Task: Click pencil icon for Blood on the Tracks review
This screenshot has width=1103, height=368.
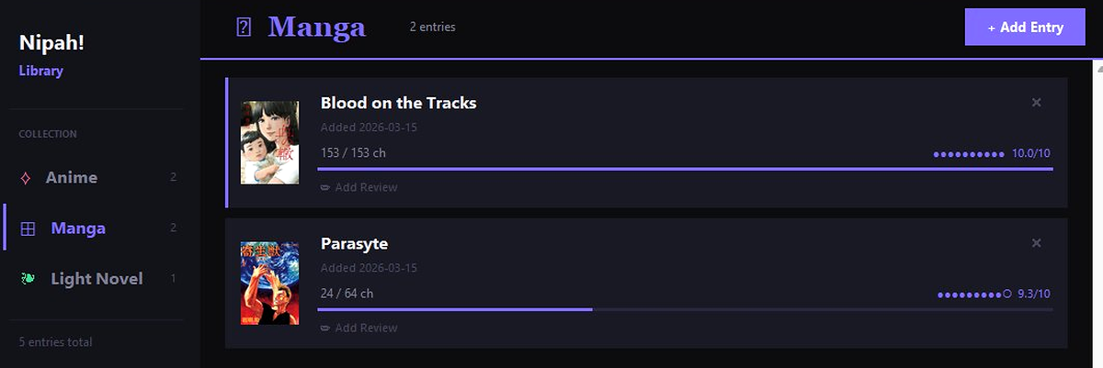Action: click(x=325, y=188)
